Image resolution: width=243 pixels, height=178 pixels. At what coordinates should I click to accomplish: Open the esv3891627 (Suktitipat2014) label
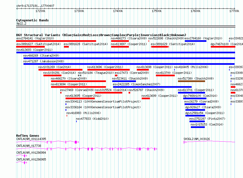(x=38, y=44)
